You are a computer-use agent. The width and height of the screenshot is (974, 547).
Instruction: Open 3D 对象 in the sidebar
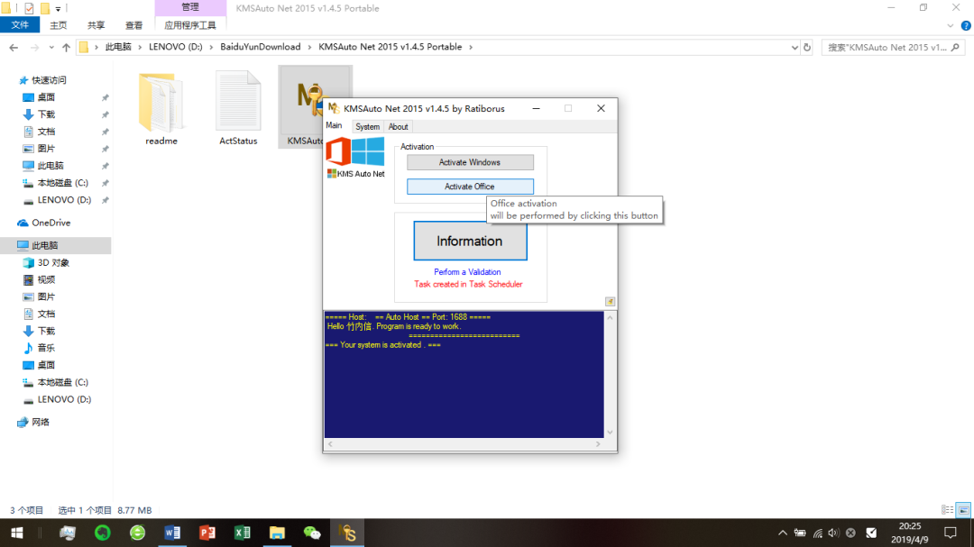tap(53, 262)
